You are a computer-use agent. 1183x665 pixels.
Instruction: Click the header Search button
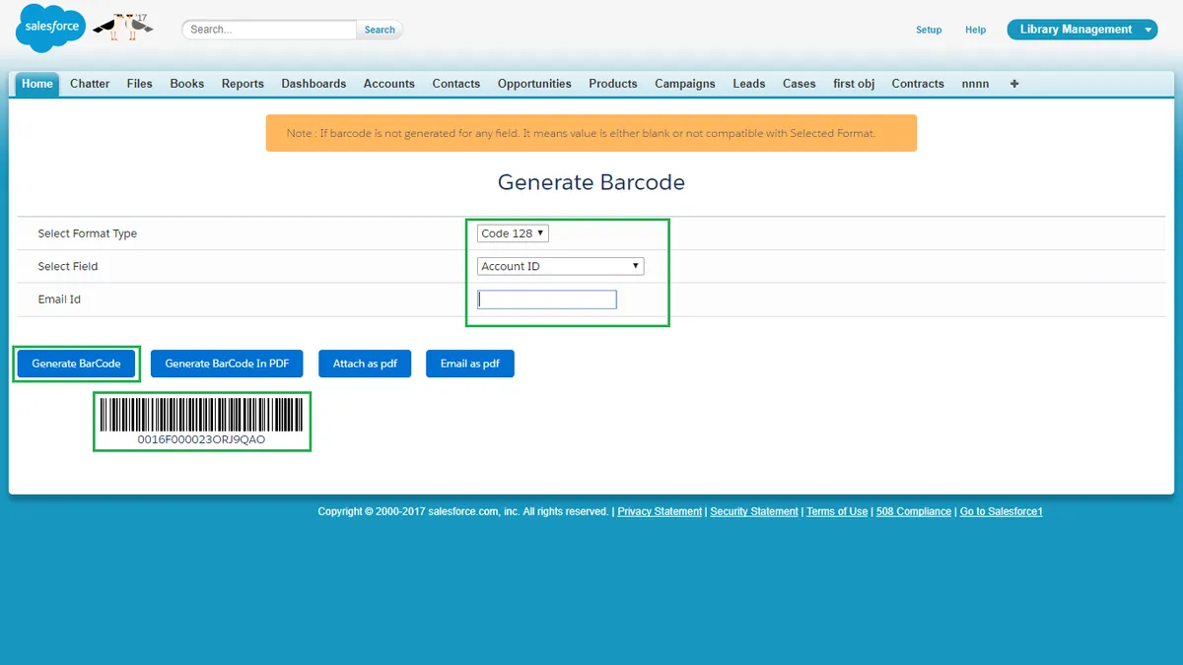tap(380, 30)
